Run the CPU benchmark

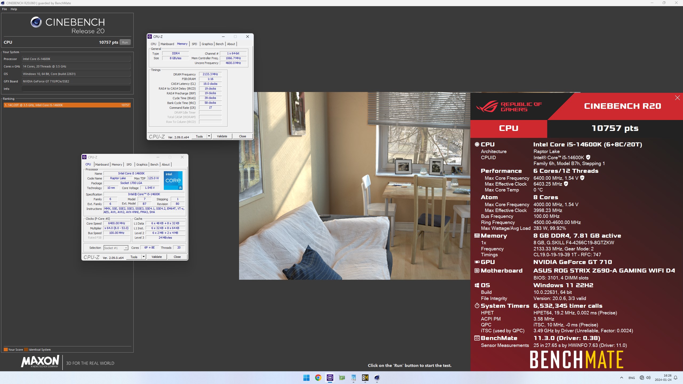click(x=125, y=42)
